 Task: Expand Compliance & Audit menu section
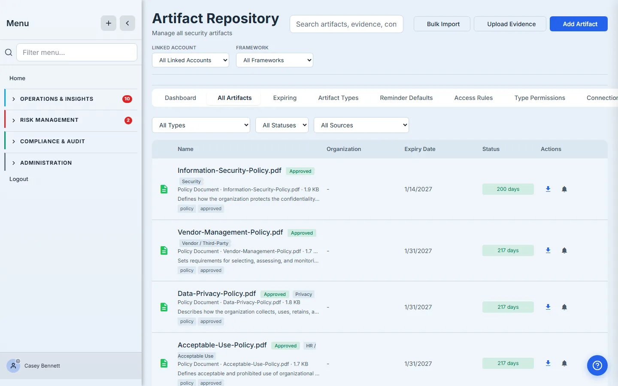(x=71, y=142)
